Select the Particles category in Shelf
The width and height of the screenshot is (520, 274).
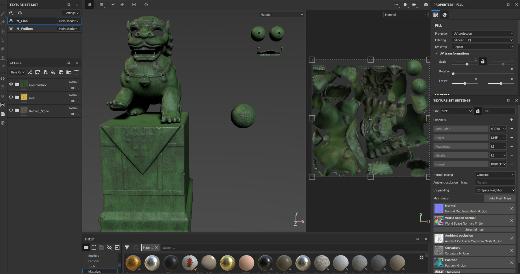coord(94,261)
